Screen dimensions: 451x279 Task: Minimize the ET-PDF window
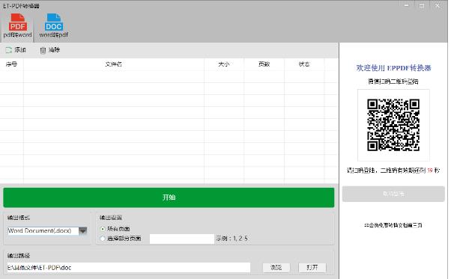point(406,5)
